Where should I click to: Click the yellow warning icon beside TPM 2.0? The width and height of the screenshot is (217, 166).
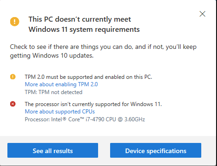tap(13, 77)
